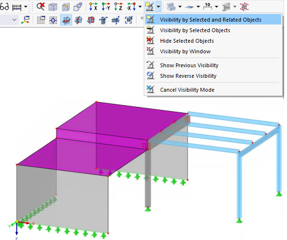The width and height of the screenshot is (287, 240).
Task: Click the front blue steel column
Action: click(x=239, y=186)
